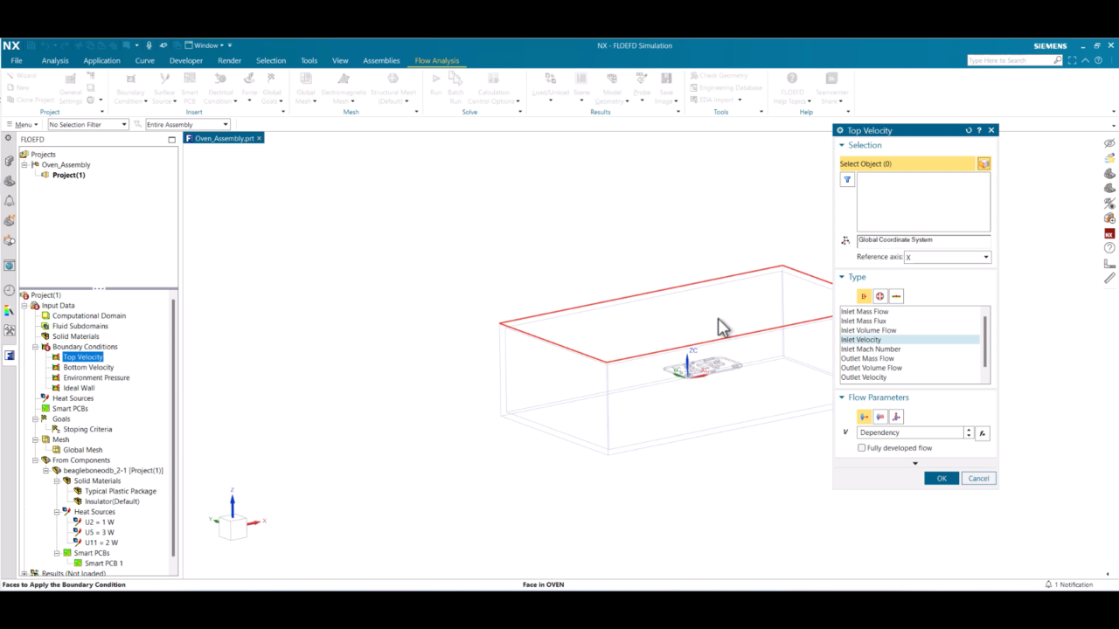Collapse the Flow Parameters section
This screenshot has width=1119, height=629.
tap(842, 397)
